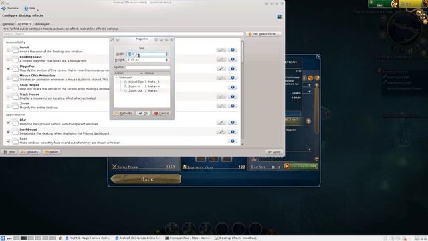Focus the Search field in Magnifier dialog
The width and height of the screenshot is (428, 241).
(148, 67)
